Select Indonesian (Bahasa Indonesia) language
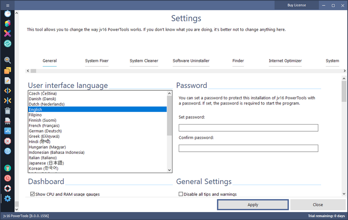 pos(97,152)
